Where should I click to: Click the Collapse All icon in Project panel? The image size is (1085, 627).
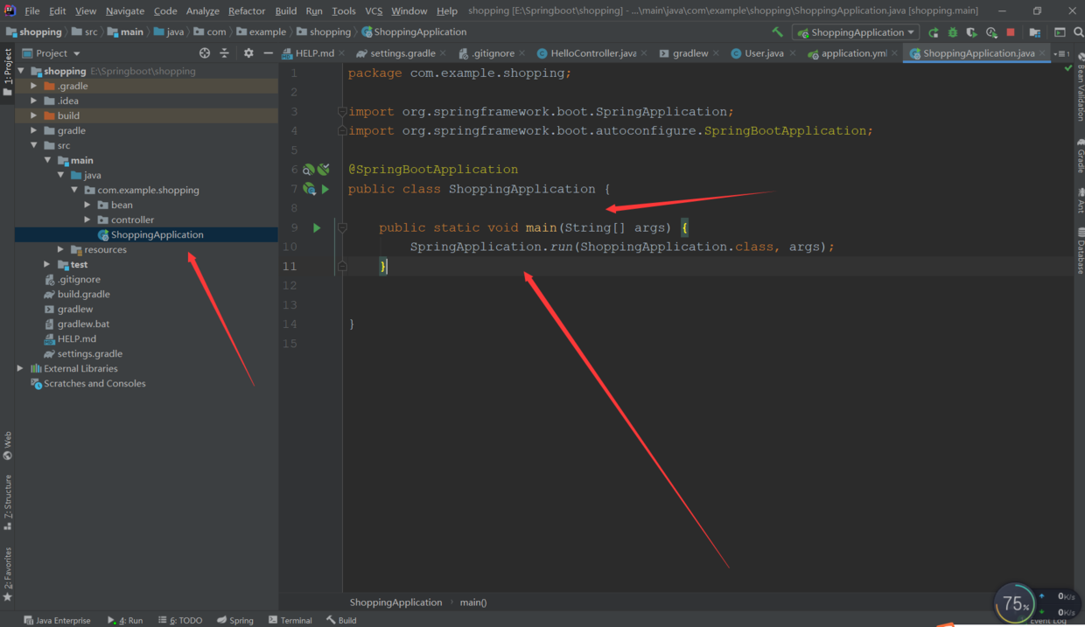(224, 53)
